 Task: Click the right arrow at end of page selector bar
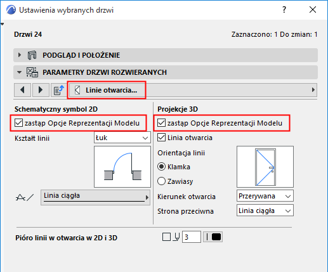pyautogui.click(x=313, y=90)
